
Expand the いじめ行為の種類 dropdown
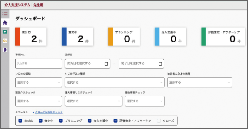(114, 82)
